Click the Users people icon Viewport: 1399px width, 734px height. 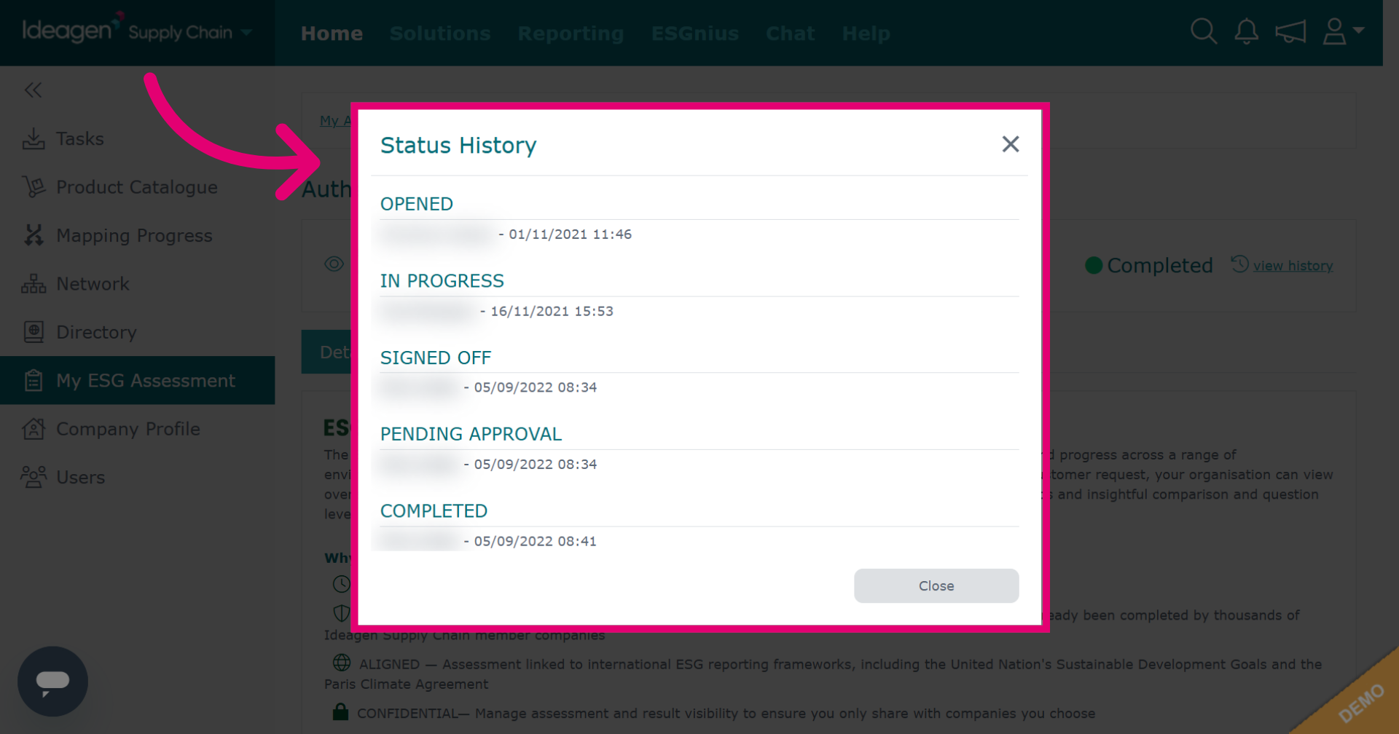34,477
